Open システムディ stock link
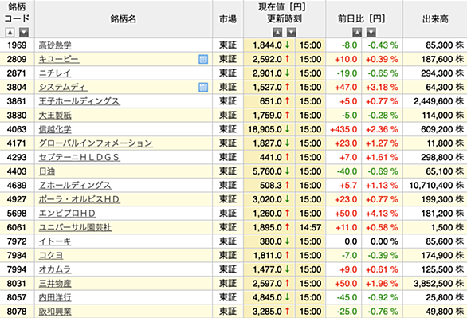Image resolution: width=467 pixels, height=318 pixels. coord(63,87)
